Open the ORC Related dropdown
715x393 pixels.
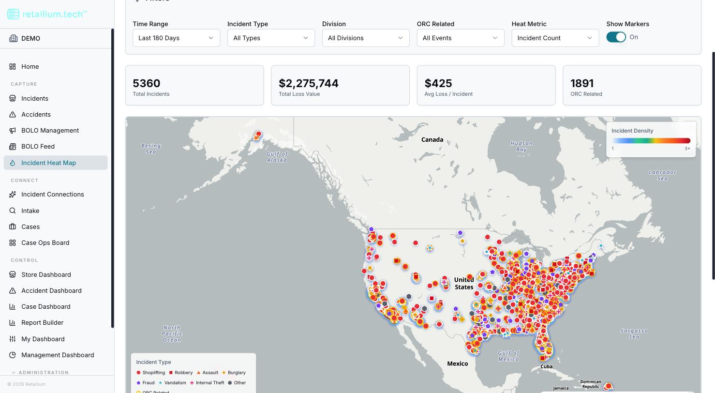pos(461,38)
